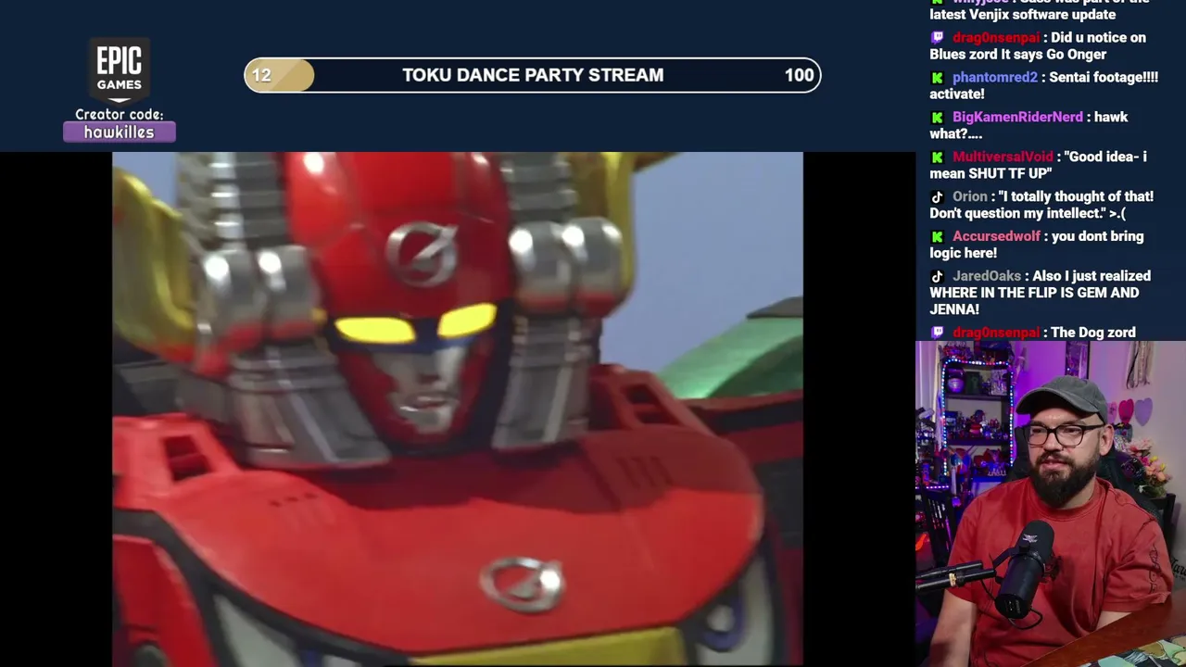Click the Kick icon next to Accursedwolf

point(938,237)
